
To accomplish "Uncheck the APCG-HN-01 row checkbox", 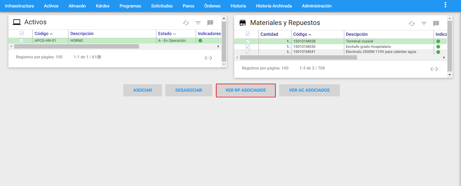I will (x=22, y=41).
